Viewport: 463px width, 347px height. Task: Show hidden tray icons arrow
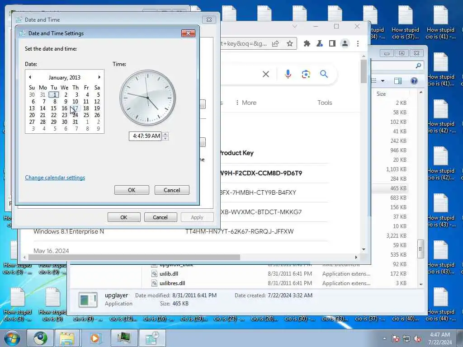point(384,339)
